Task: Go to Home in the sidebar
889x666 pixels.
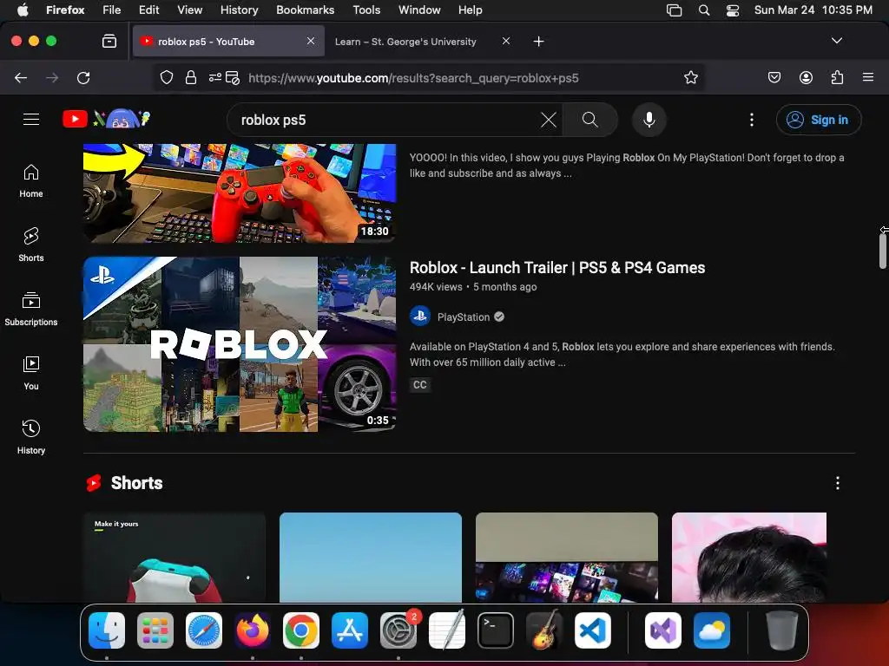Action: pyautogui.click(x=31, y=180)
